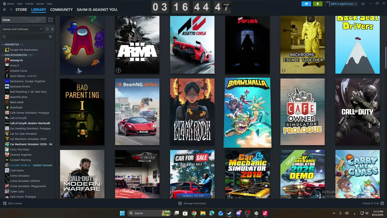Open advanced library filter options icon
This screenshot has height=218, width=387.
[50, 37]
